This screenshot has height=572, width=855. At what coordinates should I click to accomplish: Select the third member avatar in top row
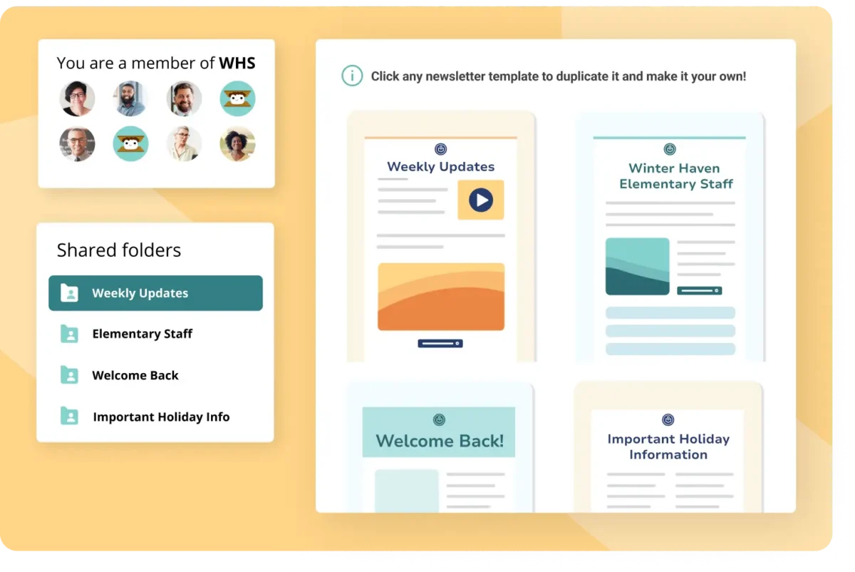tap(184, 98)
